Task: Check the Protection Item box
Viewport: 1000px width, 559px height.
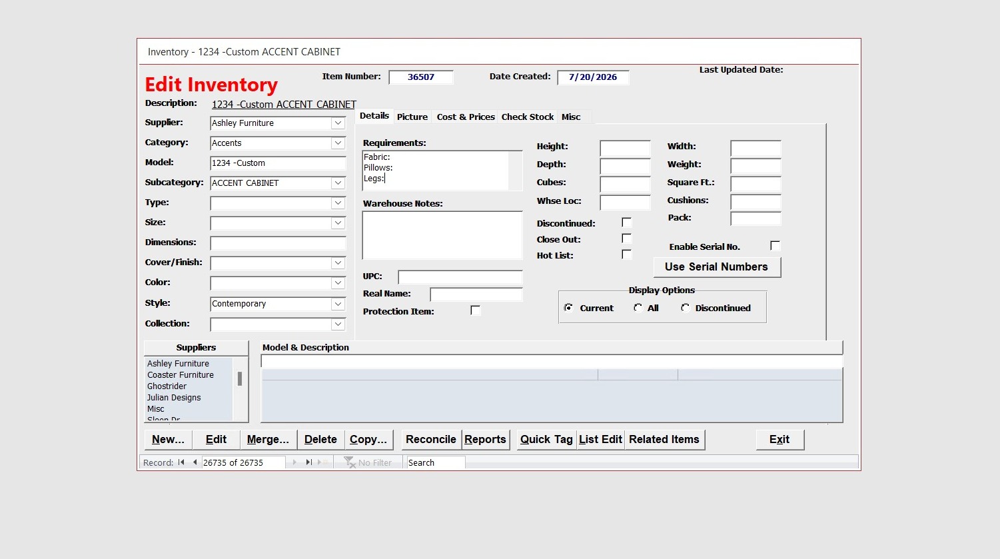Action: point(475,310)
